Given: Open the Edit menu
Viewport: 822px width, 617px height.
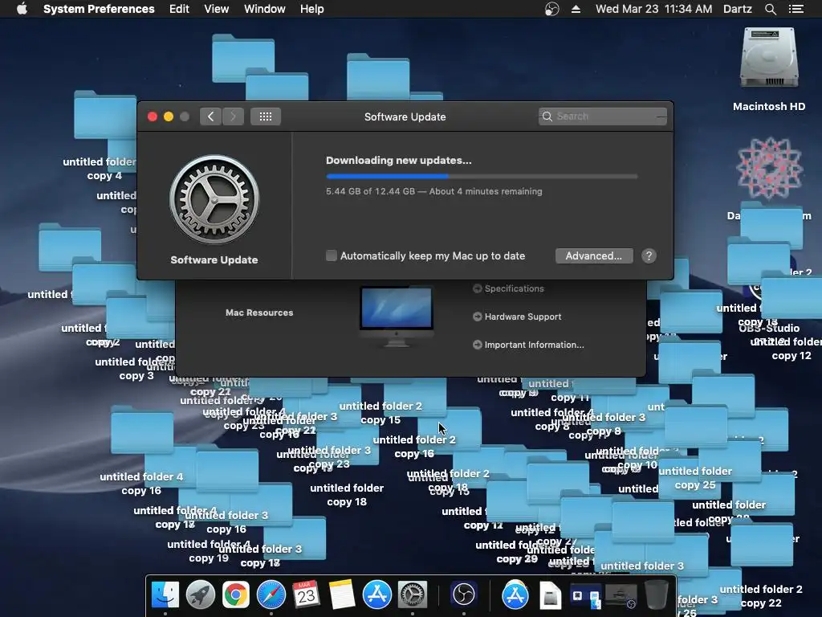Looking at the screenshot, I should click(179, 9).
